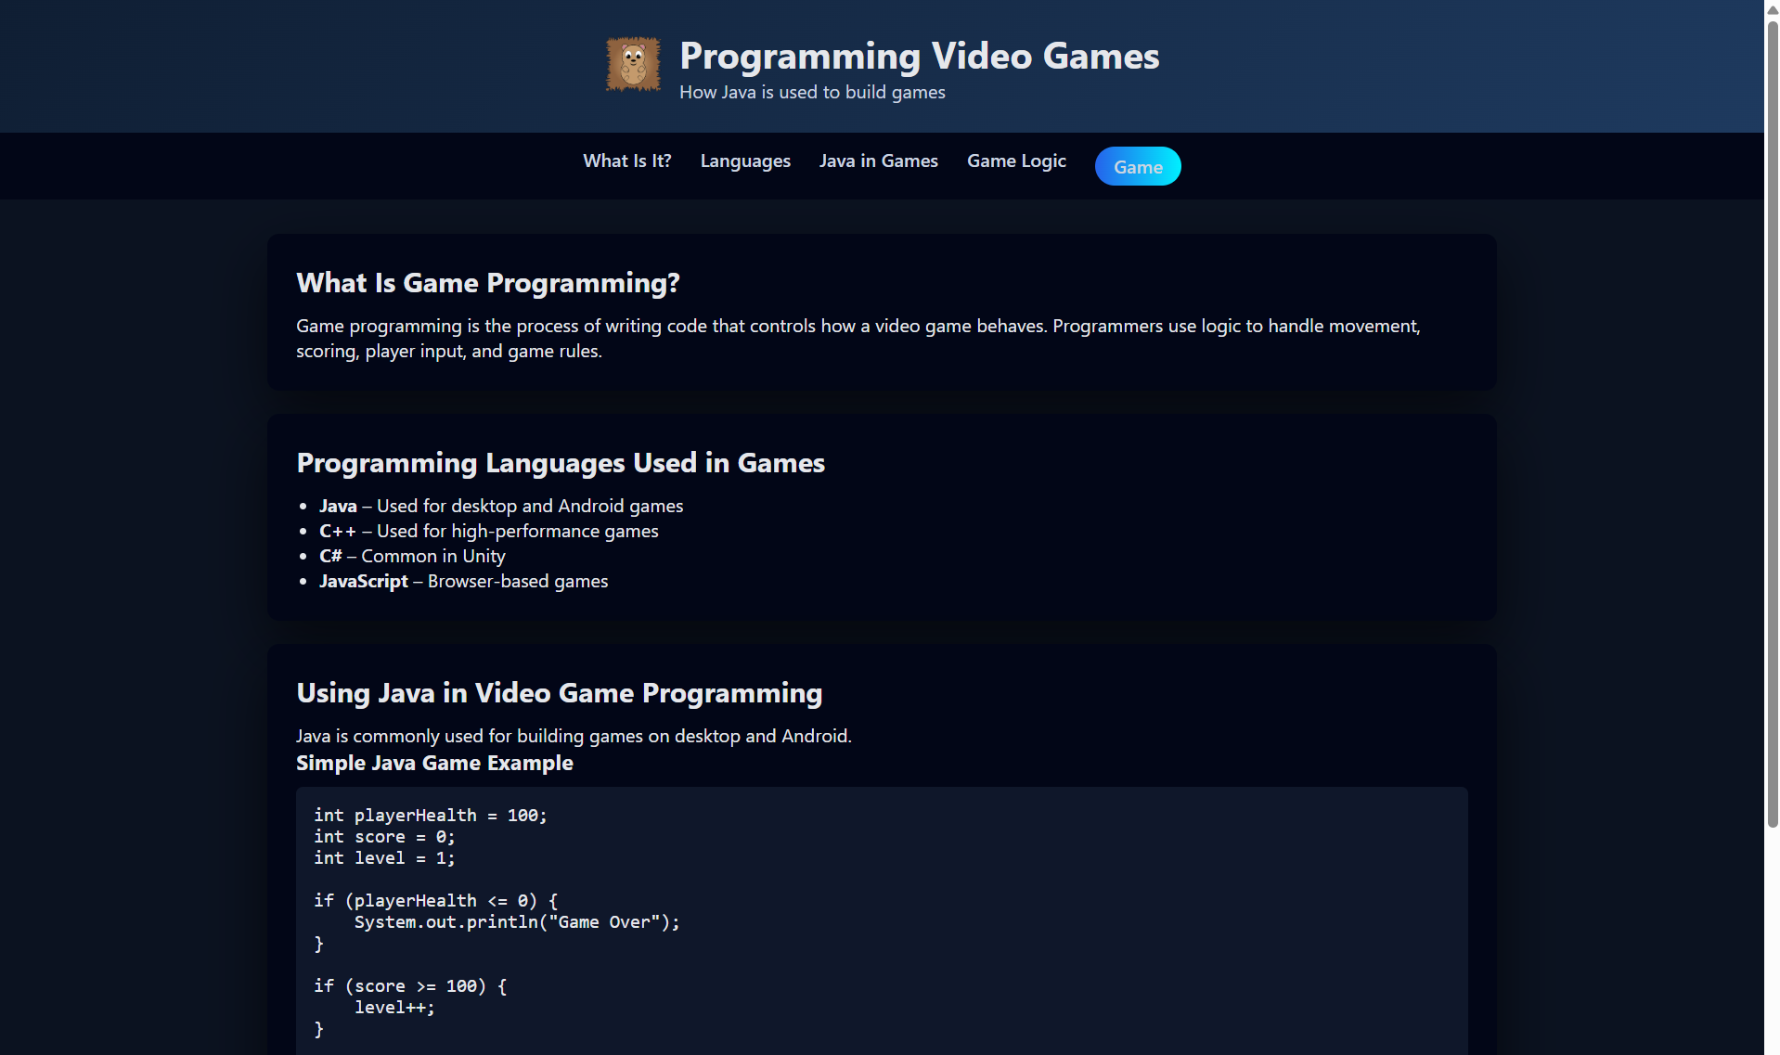Click the if (score >= 100) code line
1780x1055 pixels.
coord(410,986)
